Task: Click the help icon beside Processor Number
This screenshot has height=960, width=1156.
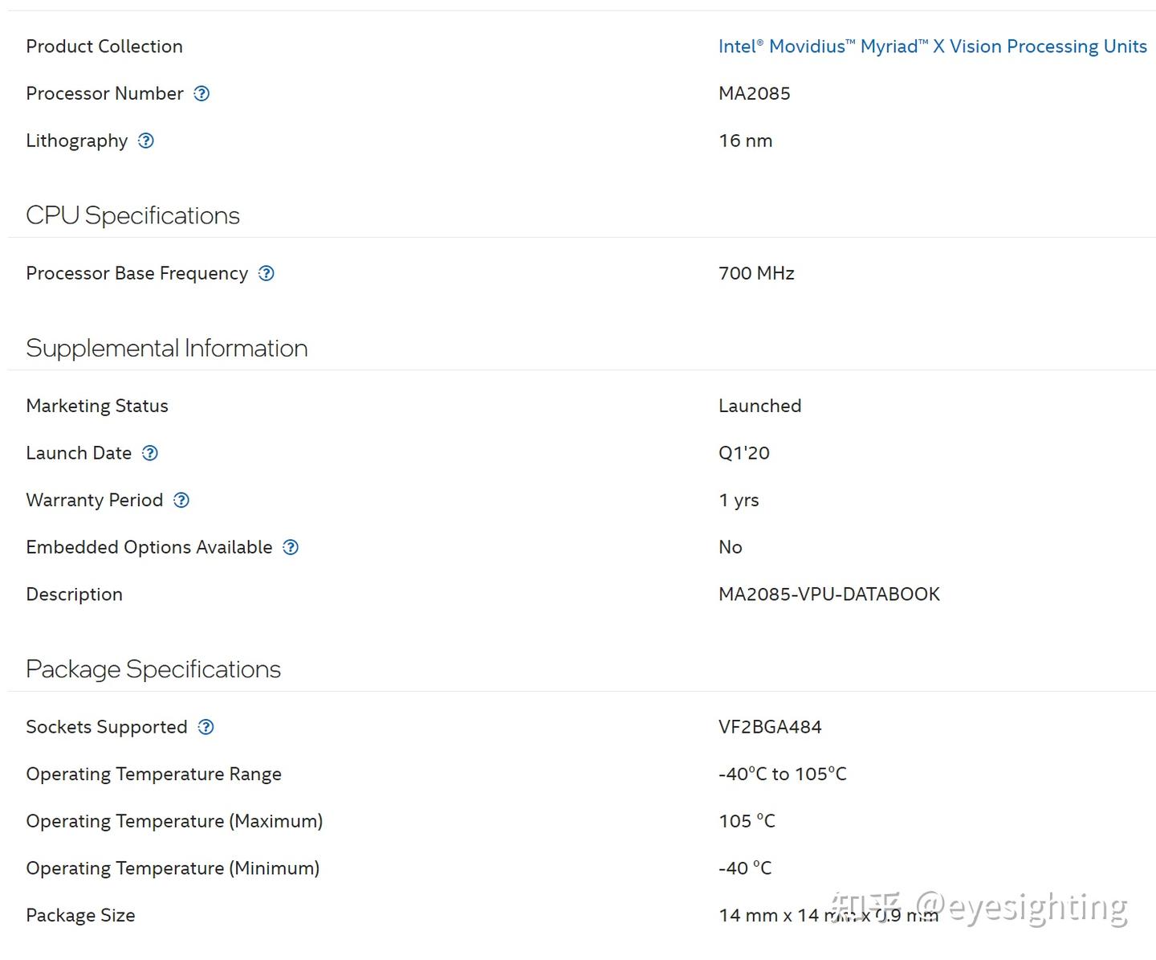Action: pyautogui.click(x=202, y=94)
